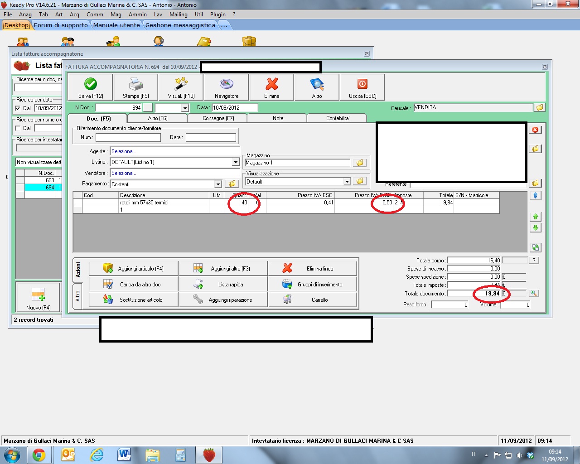Check the Dal checkbox under Ricerca per numero
This screenshot has height=464, width=580.
pos(18,128)
